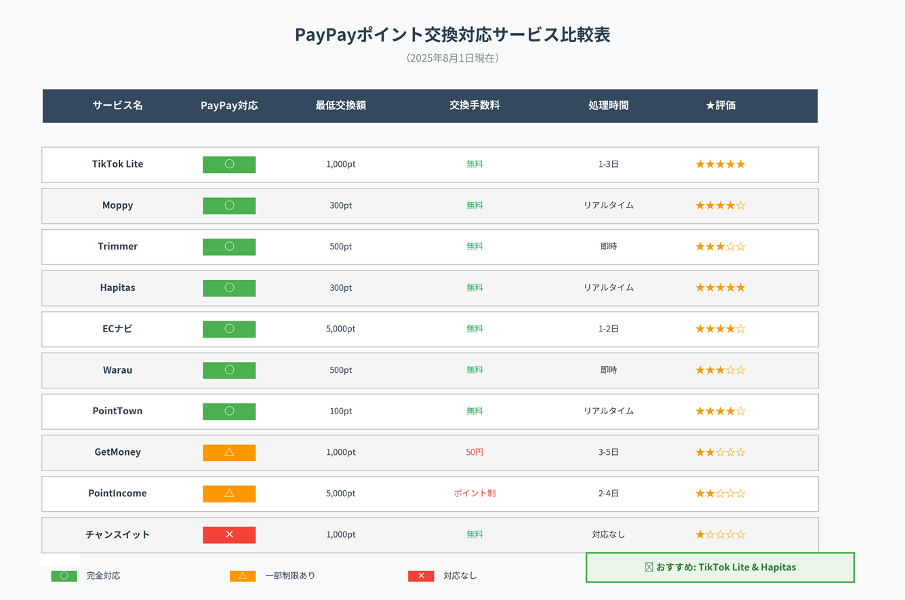
Task: Click the green circle badge in Hapitas row
Action: (x=229, y=288)
